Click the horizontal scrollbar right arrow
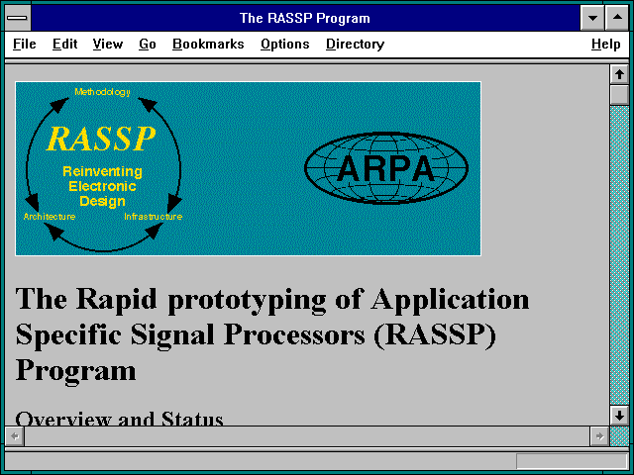634x475 pixels. pyautogui.click(x=599, y=436)
